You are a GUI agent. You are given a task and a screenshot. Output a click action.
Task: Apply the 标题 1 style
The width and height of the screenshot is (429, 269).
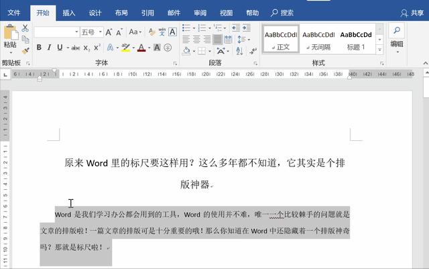coord(356,39)
